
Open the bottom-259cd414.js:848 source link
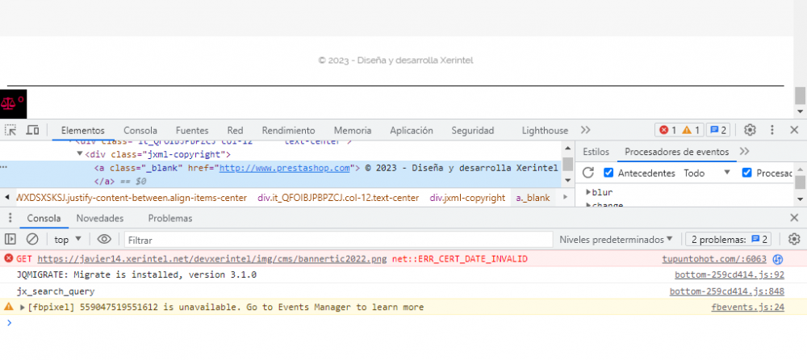tap(727, 291)
